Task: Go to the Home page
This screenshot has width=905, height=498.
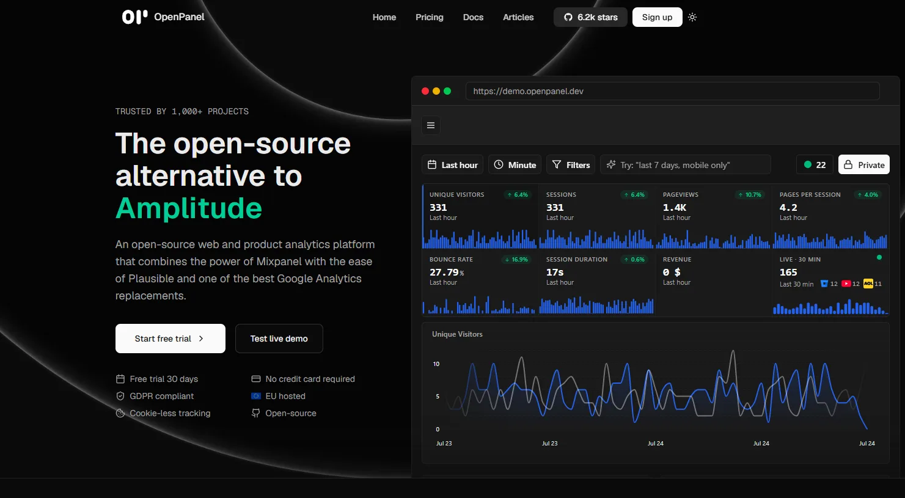Action: [x=384, y=17]
